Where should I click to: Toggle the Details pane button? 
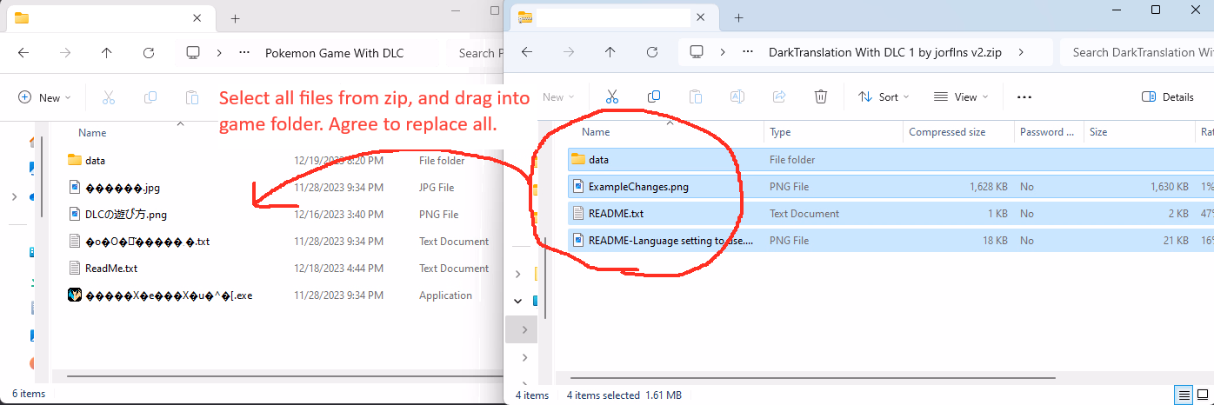(1167, 97)
